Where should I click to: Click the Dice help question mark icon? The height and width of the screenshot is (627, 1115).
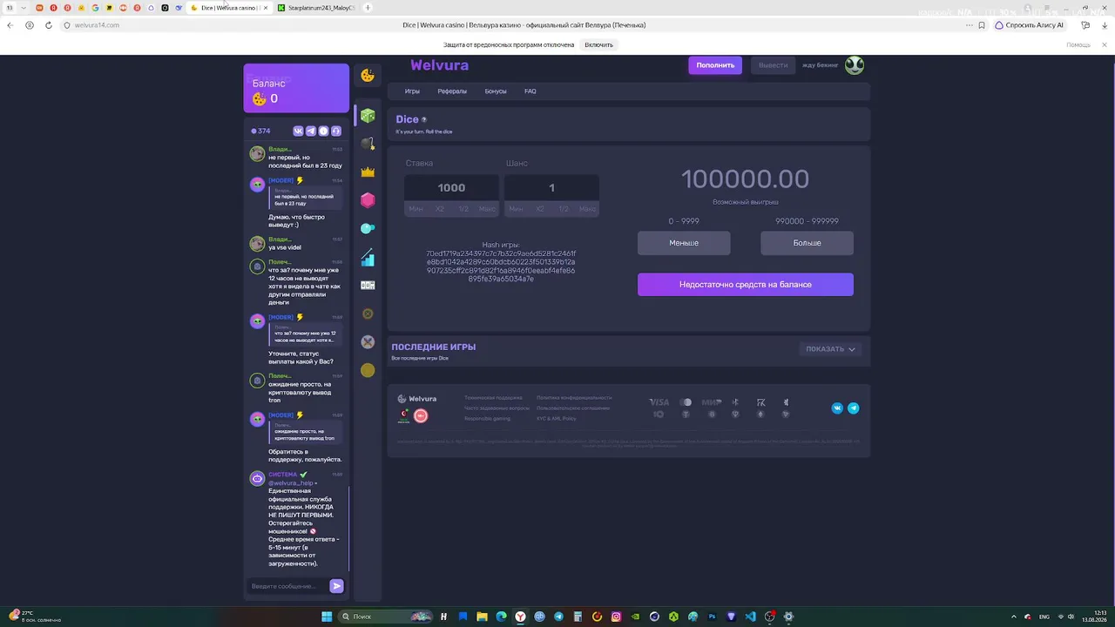click(x=424, y=119)
